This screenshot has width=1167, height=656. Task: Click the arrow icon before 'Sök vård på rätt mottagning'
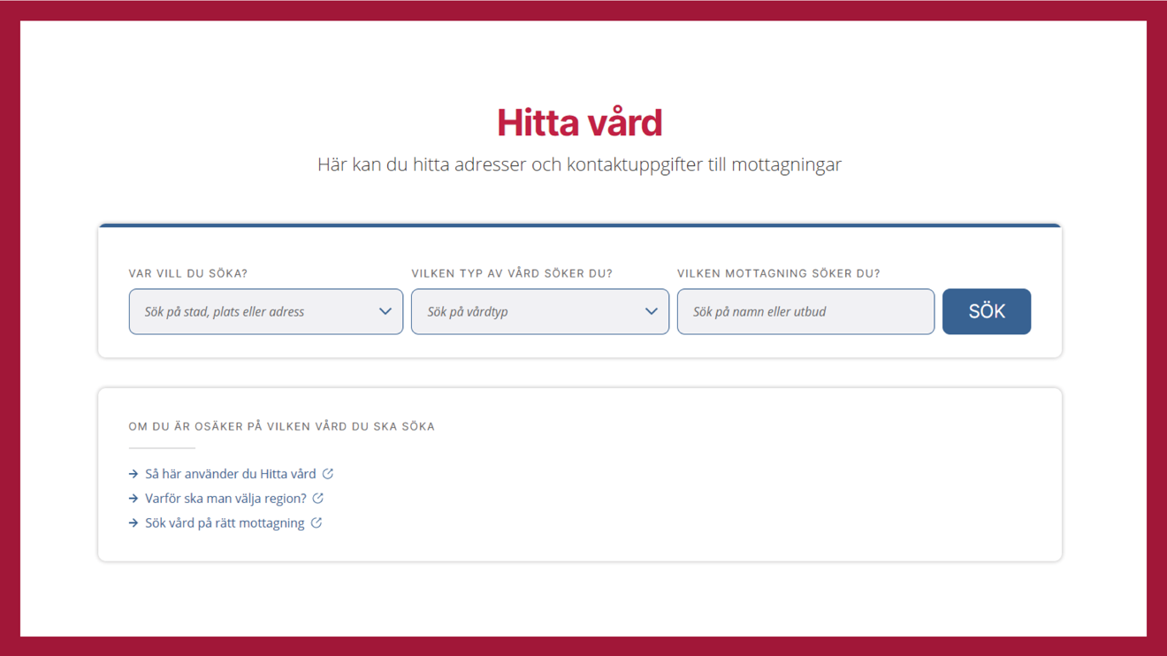point(133,523)
